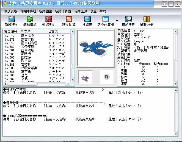Click the 精灵编号 column header
182x142 pixels.
tap(10, 31)
